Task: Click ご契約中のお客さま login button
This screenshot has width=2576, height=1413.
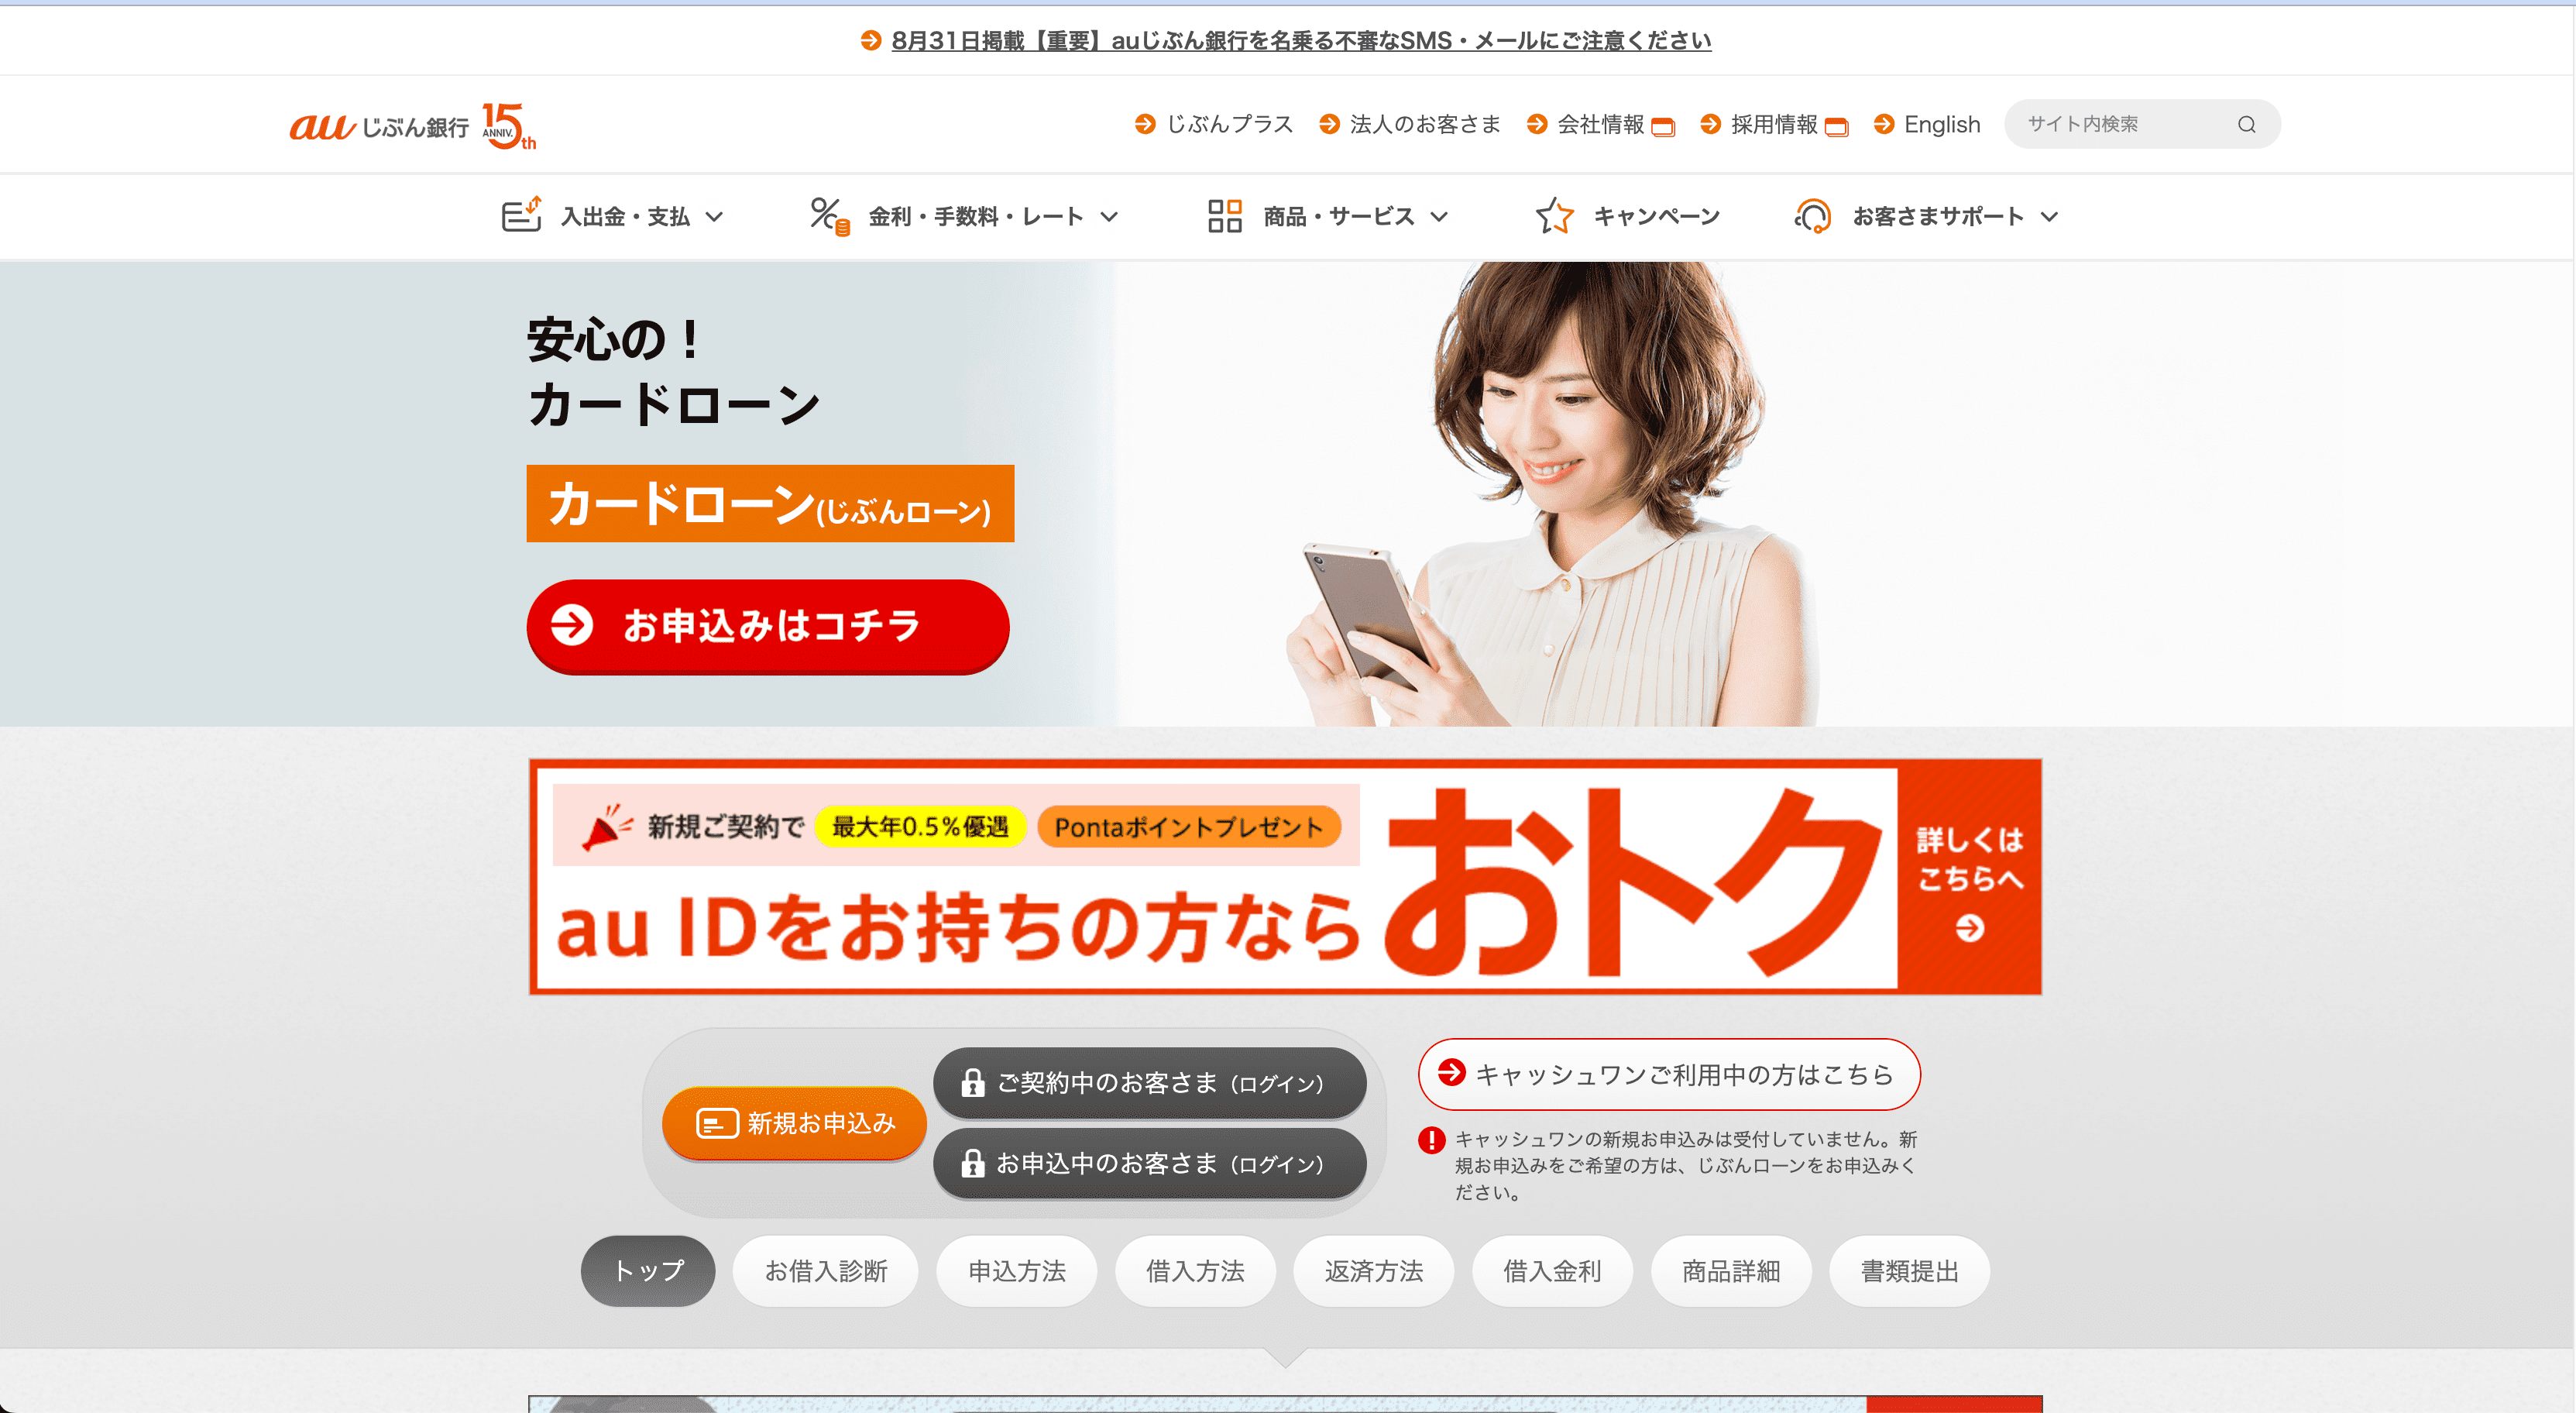Action: (1150, 1082)
